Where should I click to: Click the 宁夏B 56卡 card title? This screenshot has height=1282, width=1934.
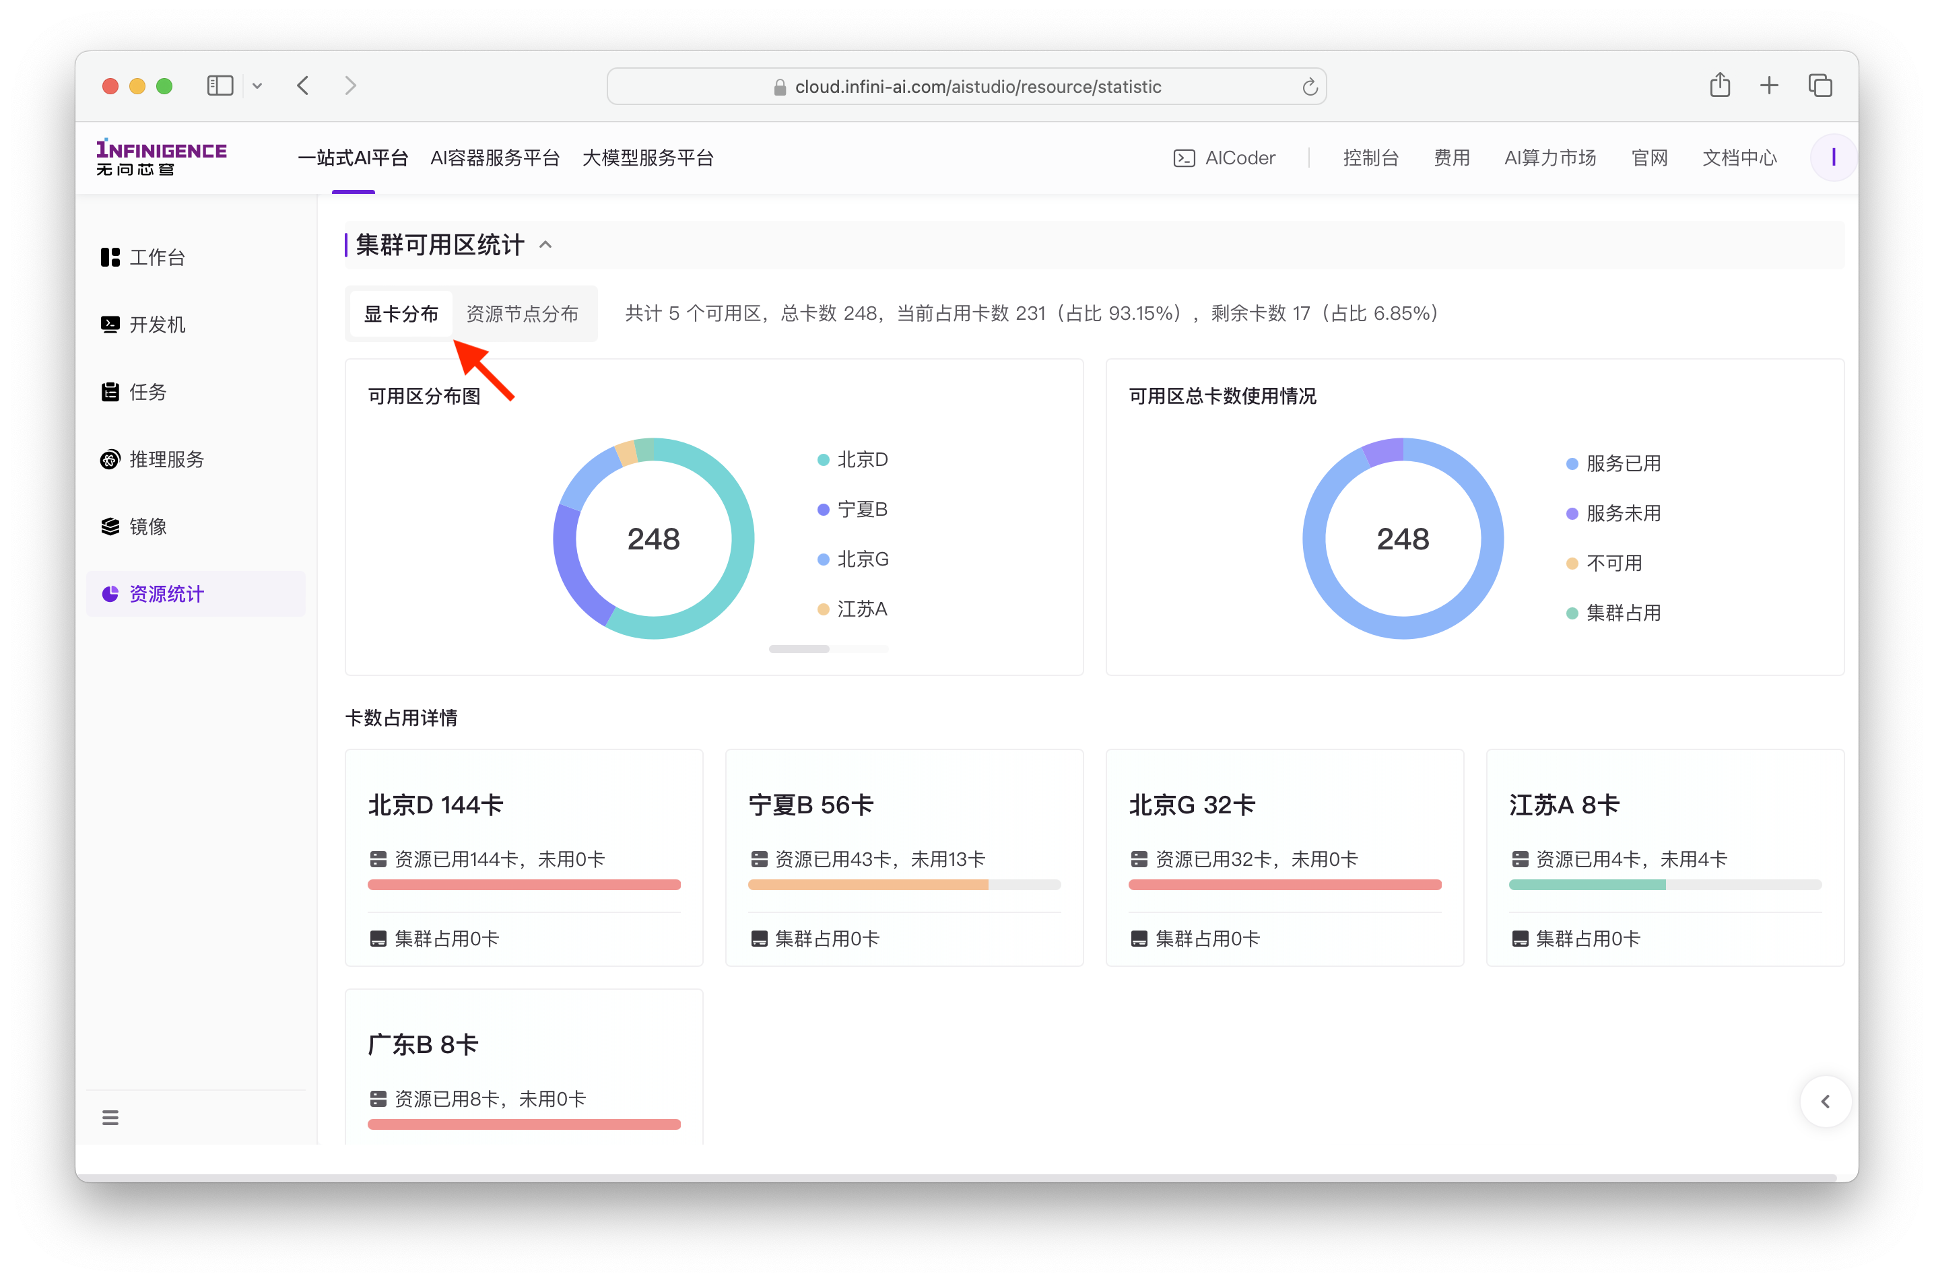click(810, 805)
